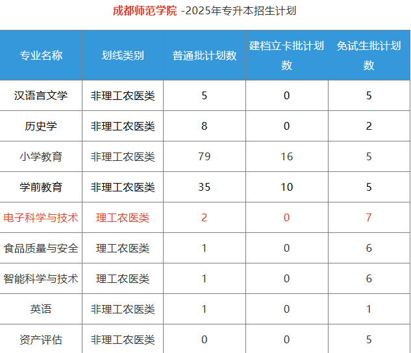
Task: Click the red value 7 for 电子科学与技术
Action: click(x=369, y=217)
